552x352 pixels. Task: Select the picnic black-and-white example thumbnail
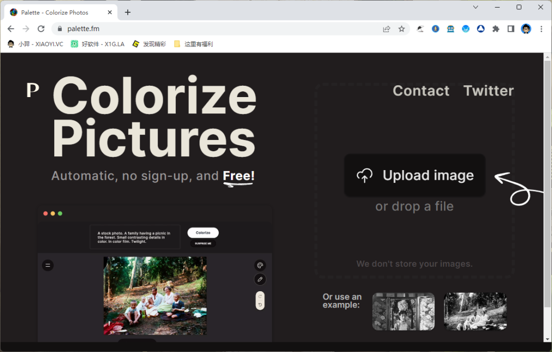coord(475,312)
